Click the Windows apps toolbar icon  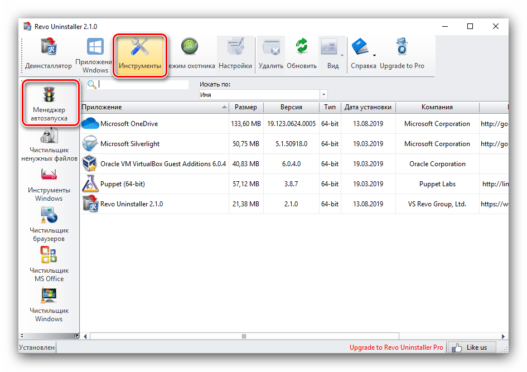pos(95,54)
